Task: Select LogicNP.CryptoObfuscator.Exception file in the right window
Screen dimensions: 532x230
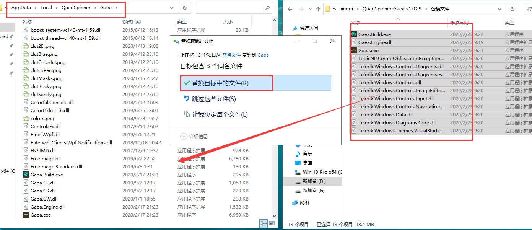Action: click(x=401, y=58)
